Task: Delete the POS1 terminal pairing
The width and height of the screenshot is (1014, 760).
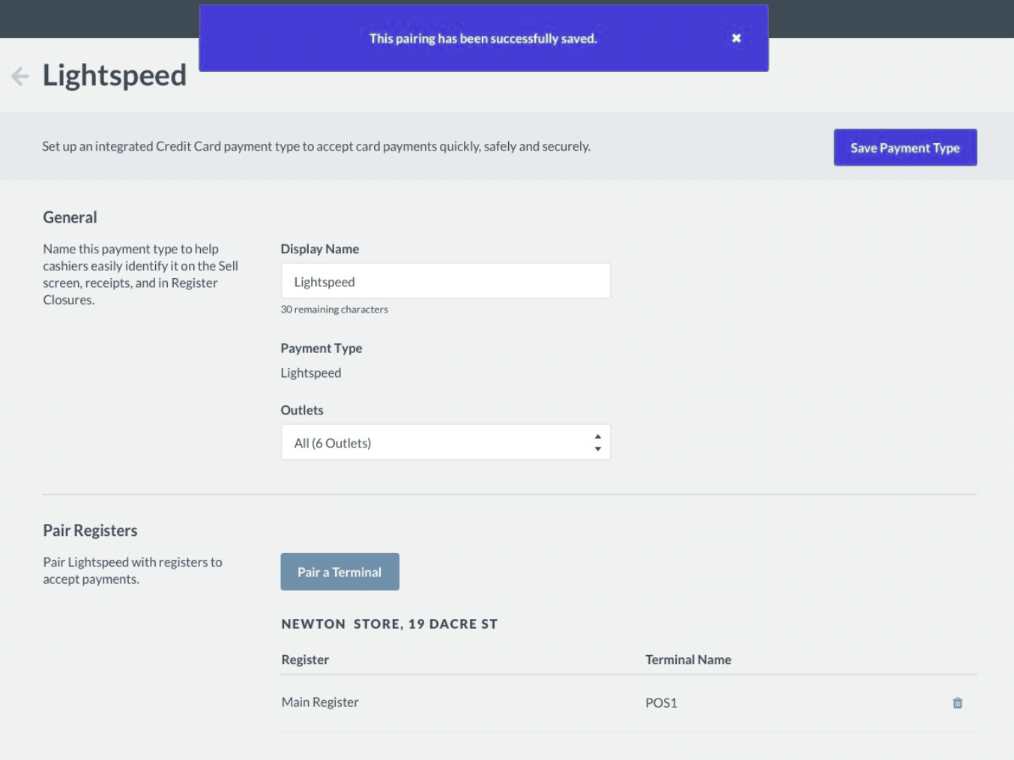Action: coord(957,703)
